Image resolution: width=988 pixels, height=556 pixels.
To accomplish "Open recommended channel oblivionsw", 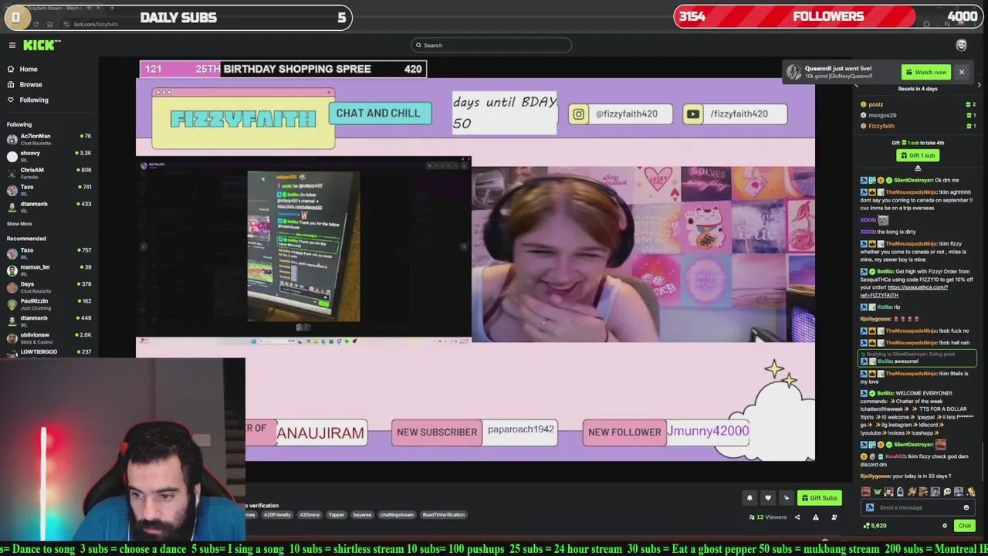I will (x=49, y=338).
